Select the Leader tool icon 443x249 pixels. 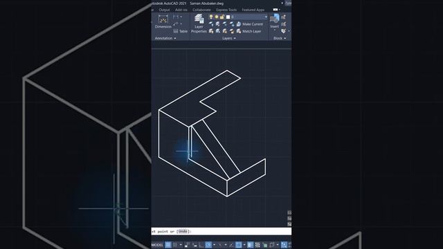pos(176,24)
